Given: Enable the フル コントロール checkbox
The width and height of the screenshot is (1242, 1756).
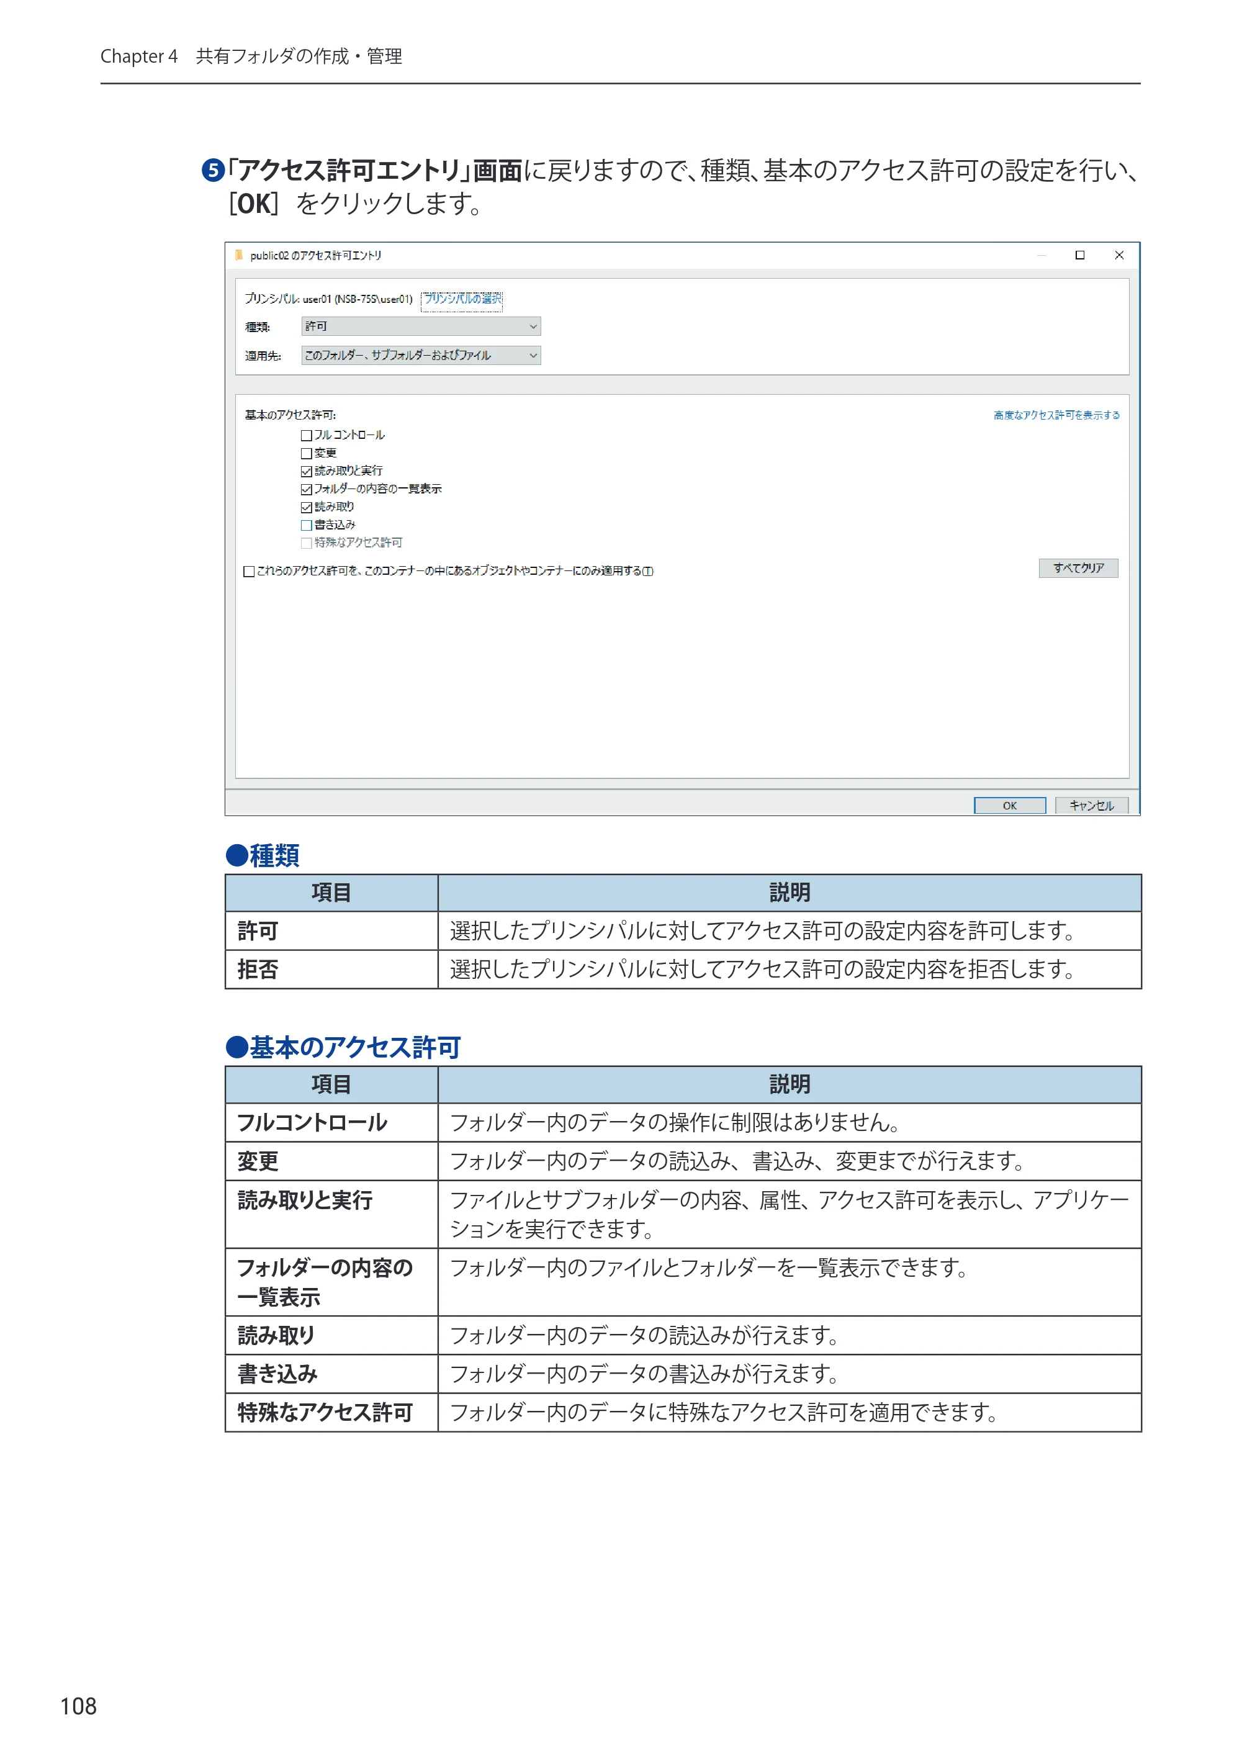Looking at the screenshot, I should point(306,435).
